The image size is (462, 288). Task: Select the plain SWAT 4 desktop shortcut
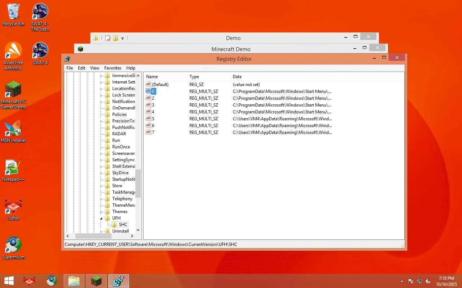[x=40, y=53]
